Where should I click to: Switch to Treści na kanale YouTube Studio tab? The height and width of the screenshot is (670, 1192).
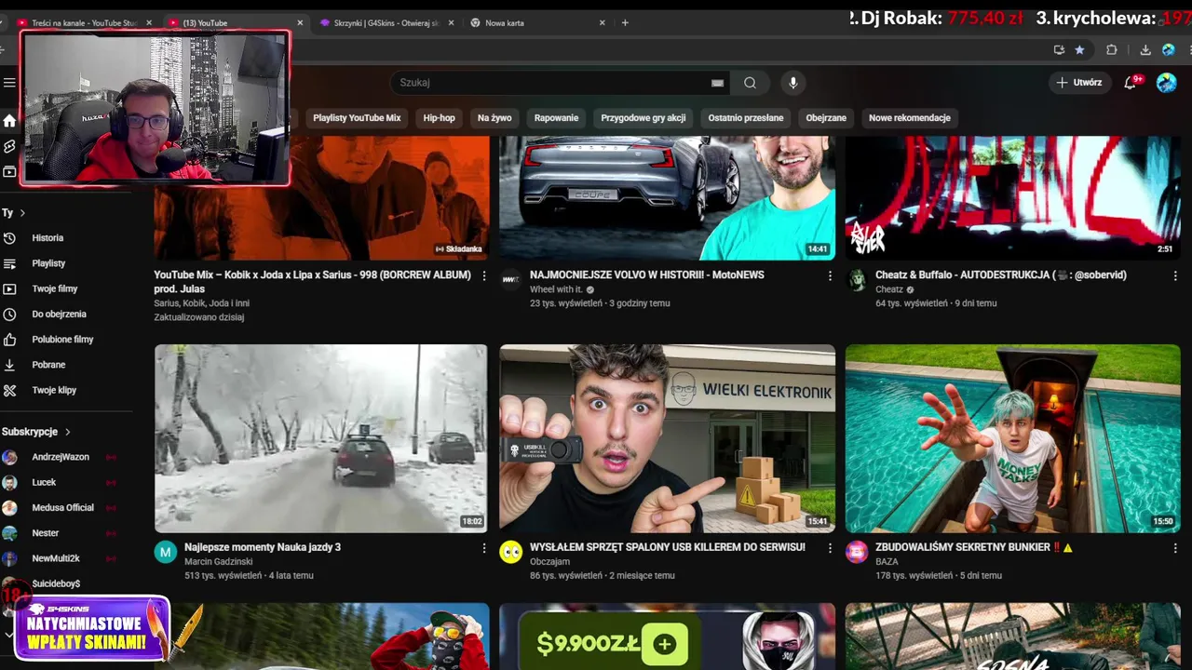tap(84, 23)
